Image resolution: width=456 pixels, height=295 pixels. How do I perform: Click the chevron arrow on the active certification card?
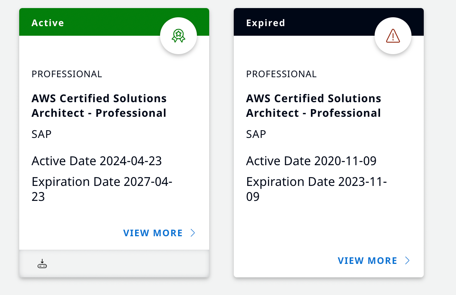coord(193,233)
